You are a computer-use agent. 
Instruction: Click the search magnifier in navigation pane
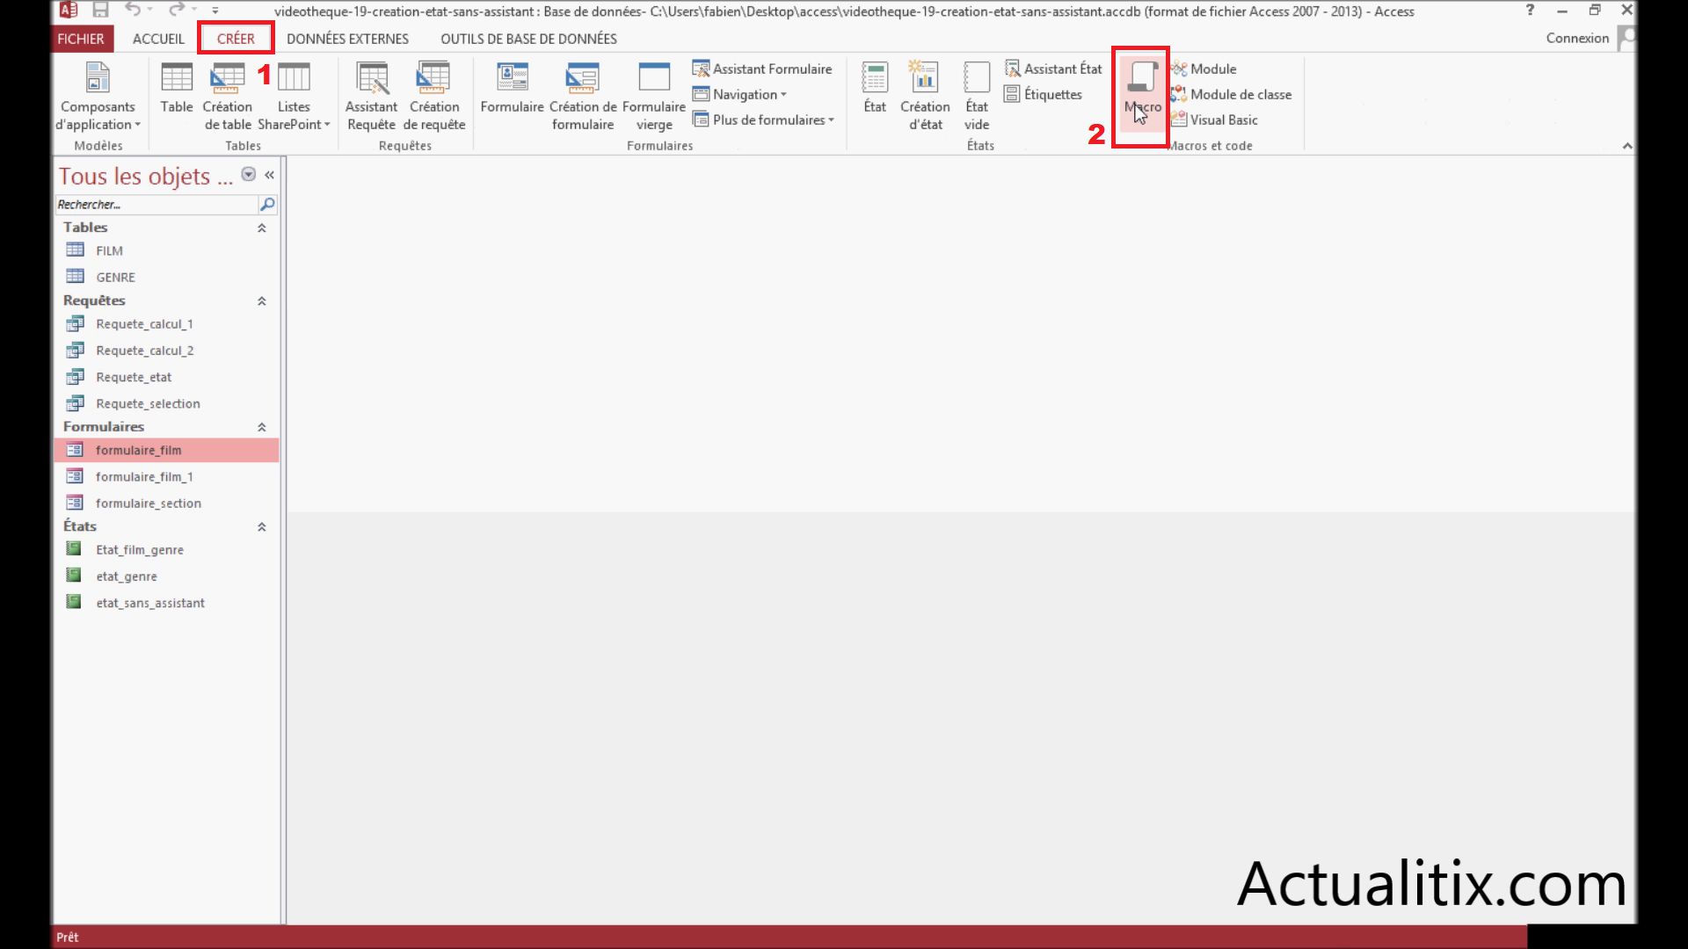(267, 204)
